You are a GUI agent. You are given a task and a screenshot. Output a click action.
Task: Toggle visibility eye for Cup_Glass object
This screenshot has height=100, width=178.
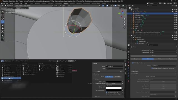point(174,14)
